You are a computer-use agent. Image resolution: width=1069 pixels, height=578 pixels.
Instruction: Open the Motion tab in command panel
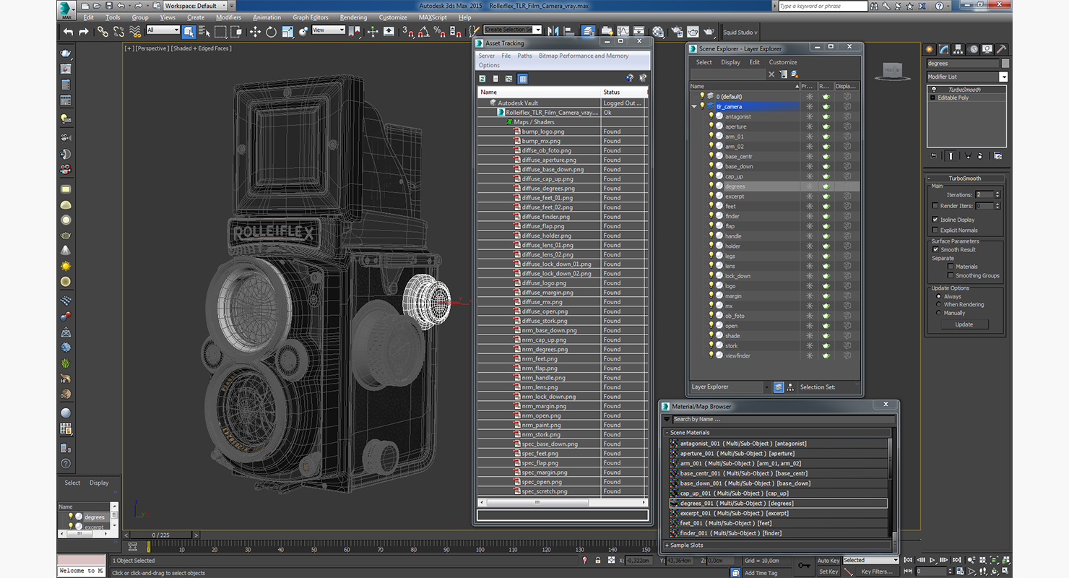[973, 49]
